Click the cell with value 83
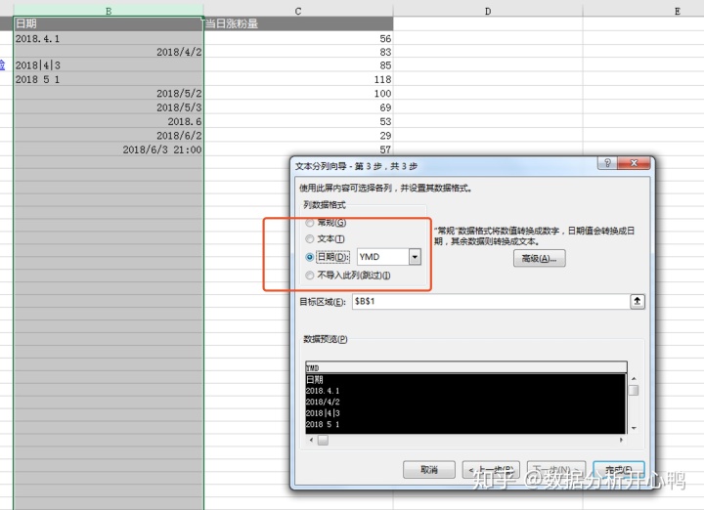This screenshot has height=510, width=704. [298, 52]
